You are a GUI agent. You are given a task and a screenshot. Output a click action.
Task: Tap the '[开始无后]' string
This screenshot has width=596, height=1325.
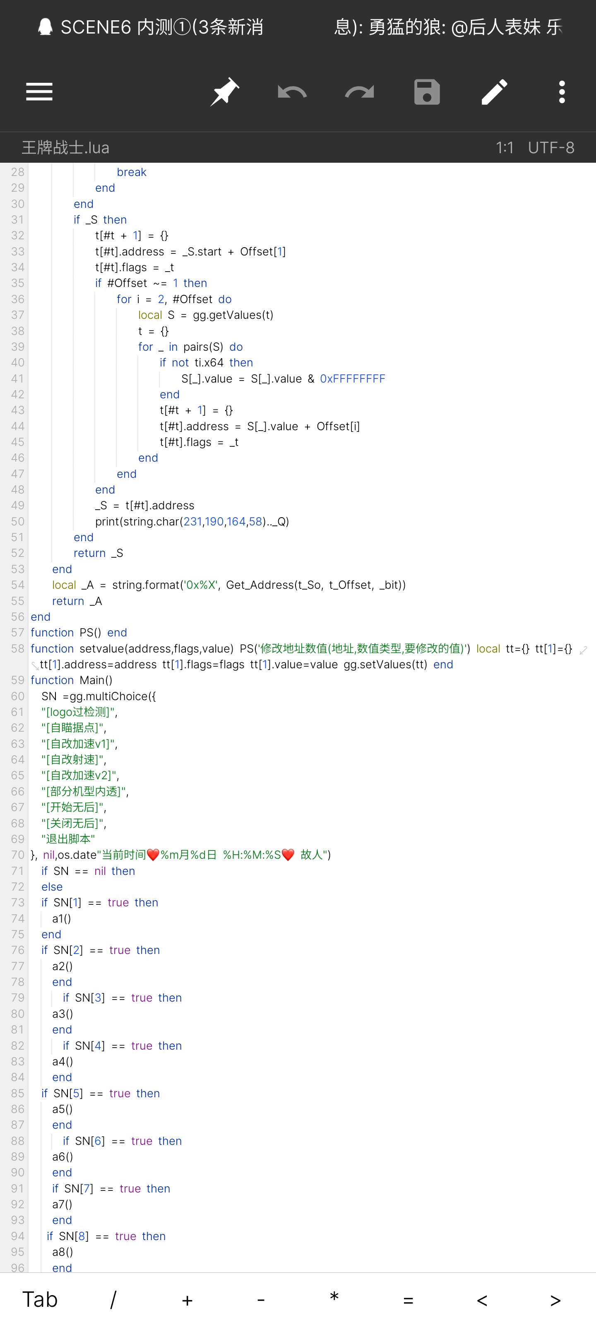[x=72, y=807]
